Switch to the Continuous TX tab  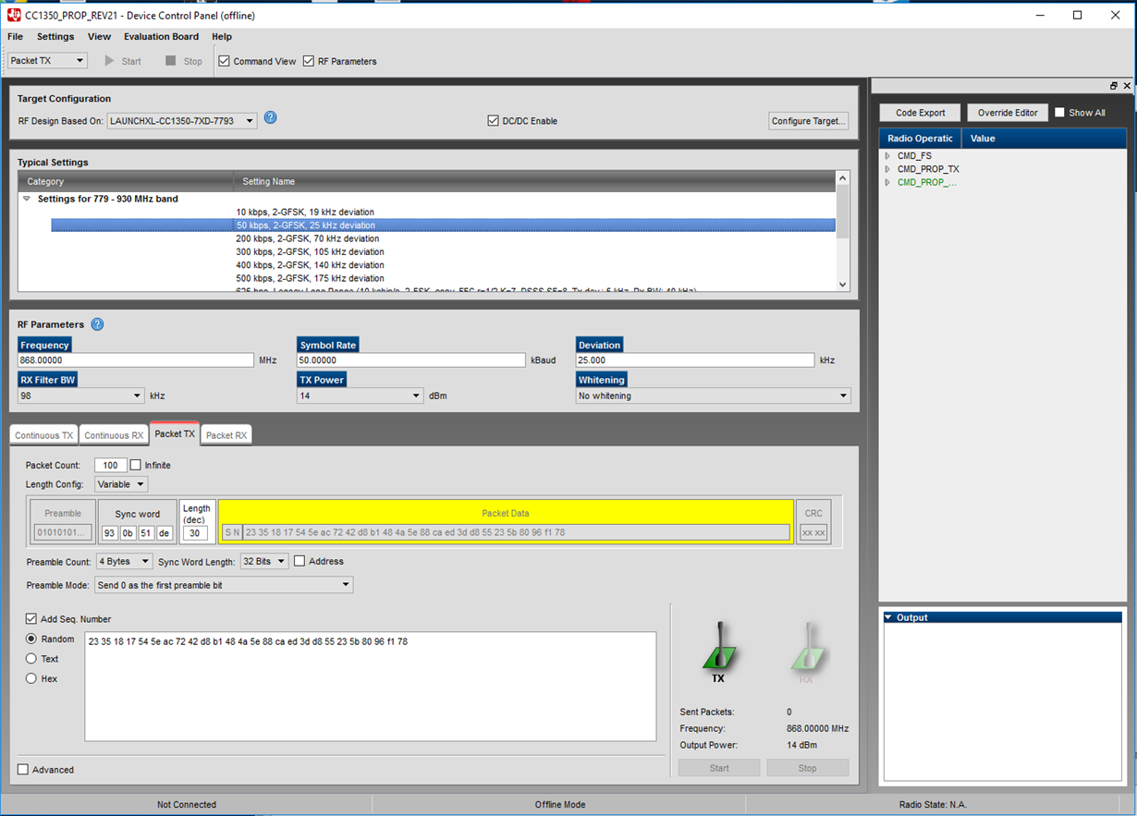43,435
